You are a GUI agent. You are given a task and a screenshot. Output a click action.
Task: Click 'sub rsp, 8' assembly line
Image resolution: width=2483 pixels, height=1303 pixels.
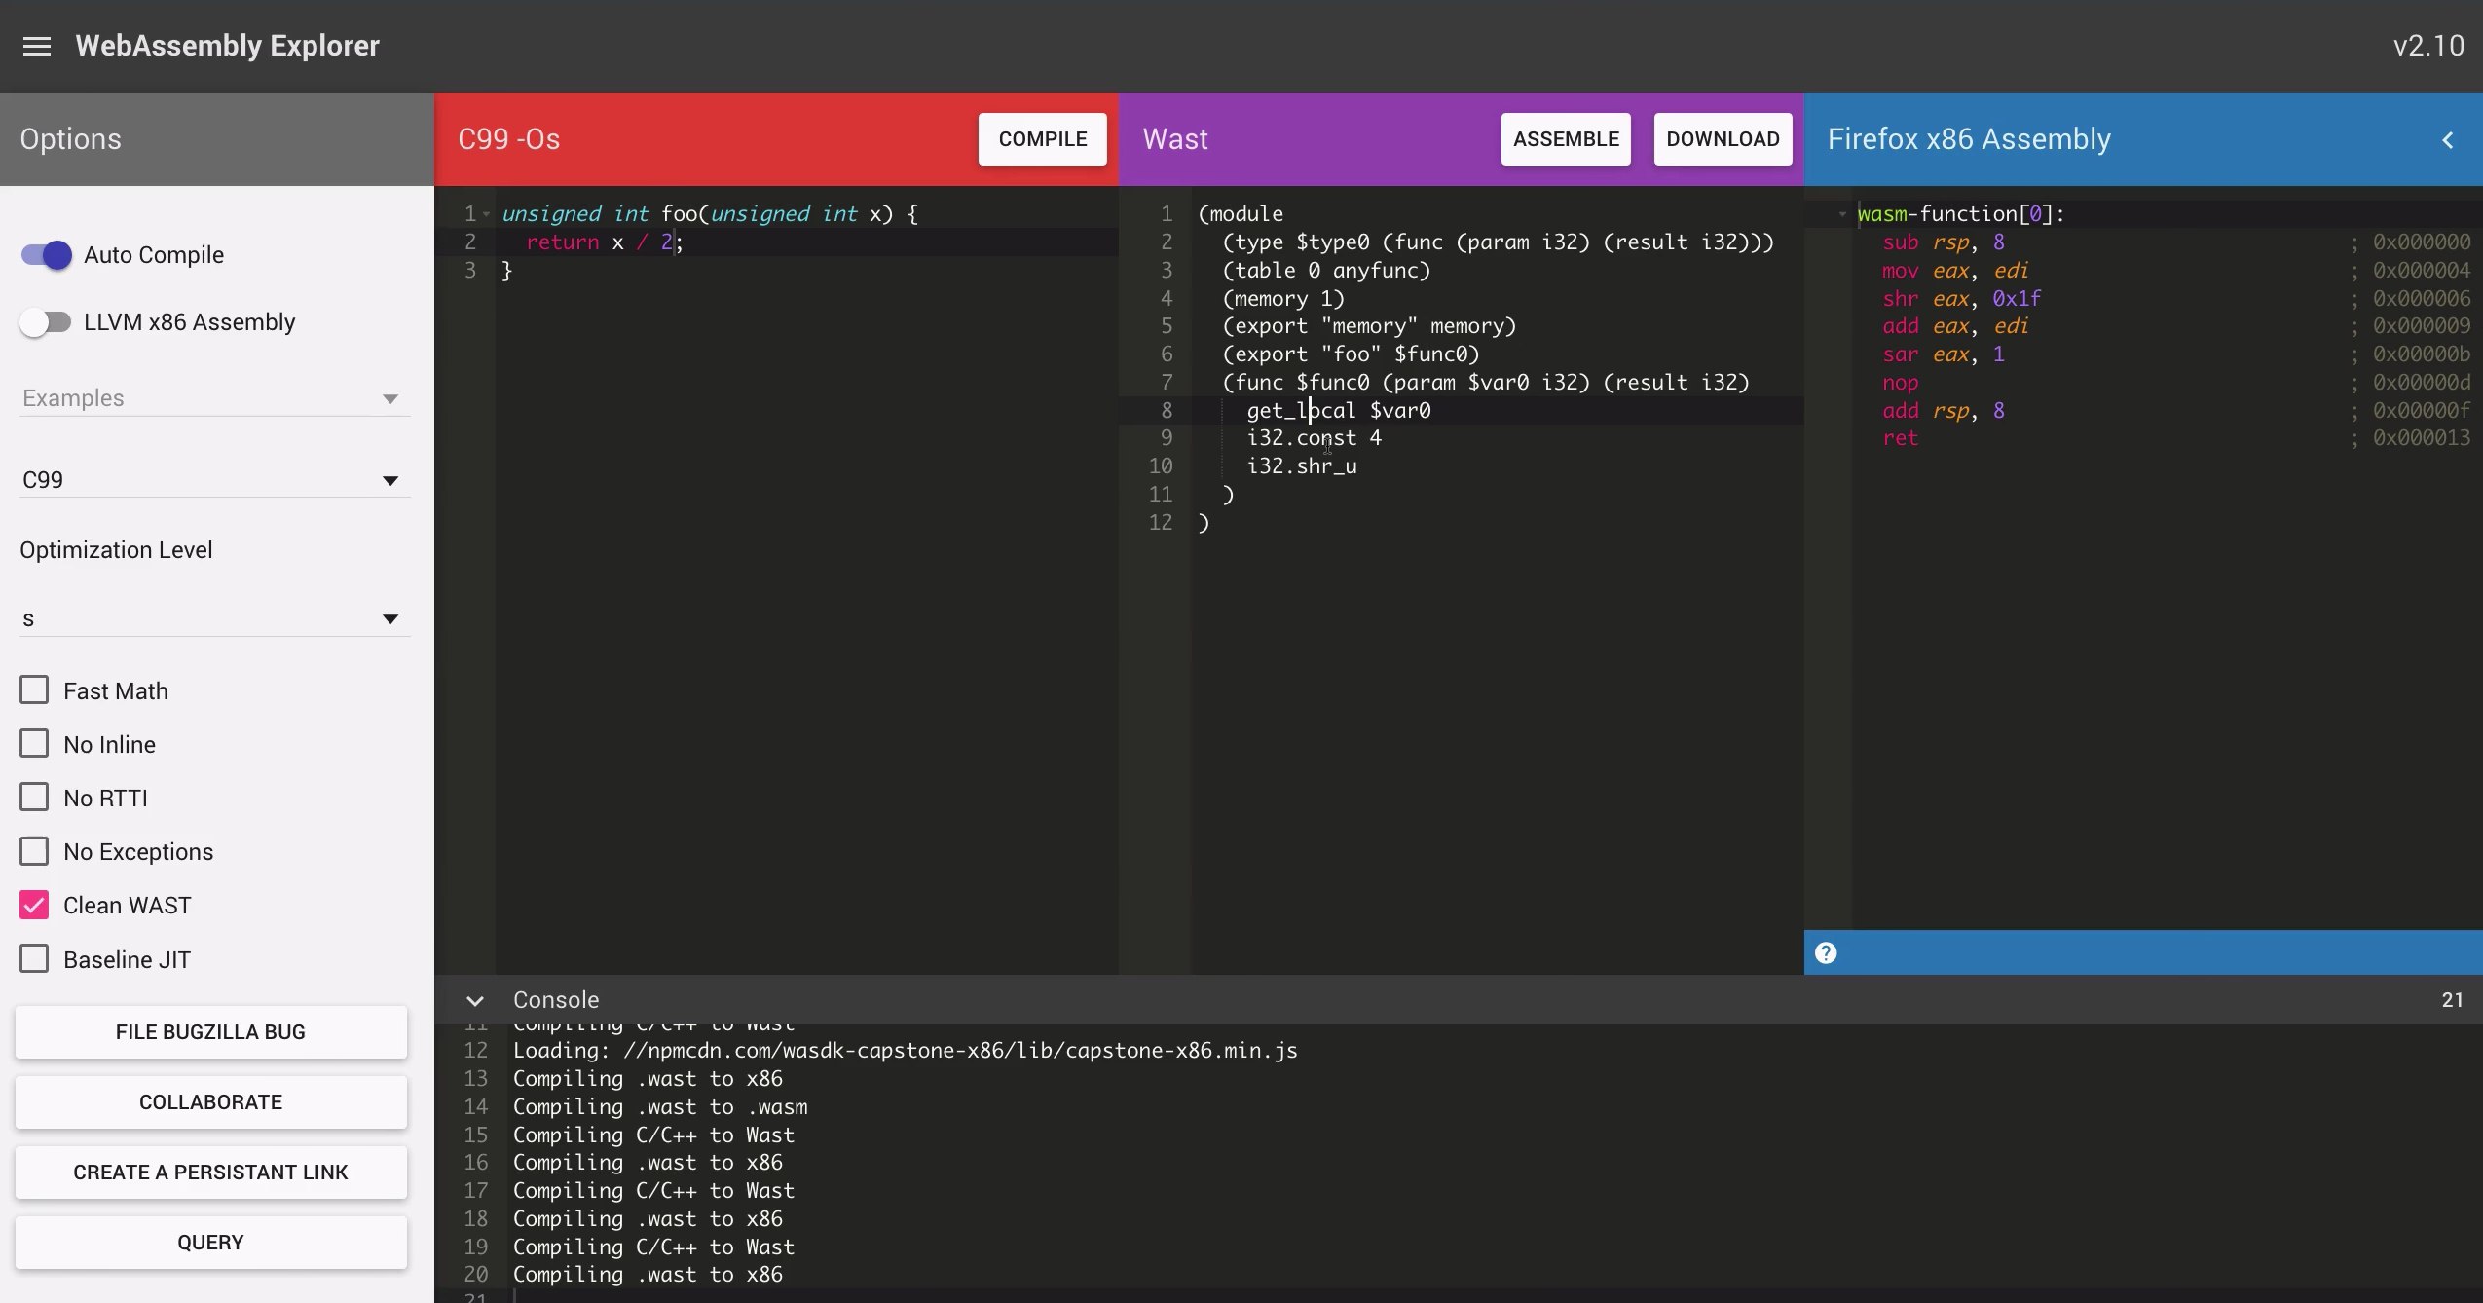pos(1943,242)
